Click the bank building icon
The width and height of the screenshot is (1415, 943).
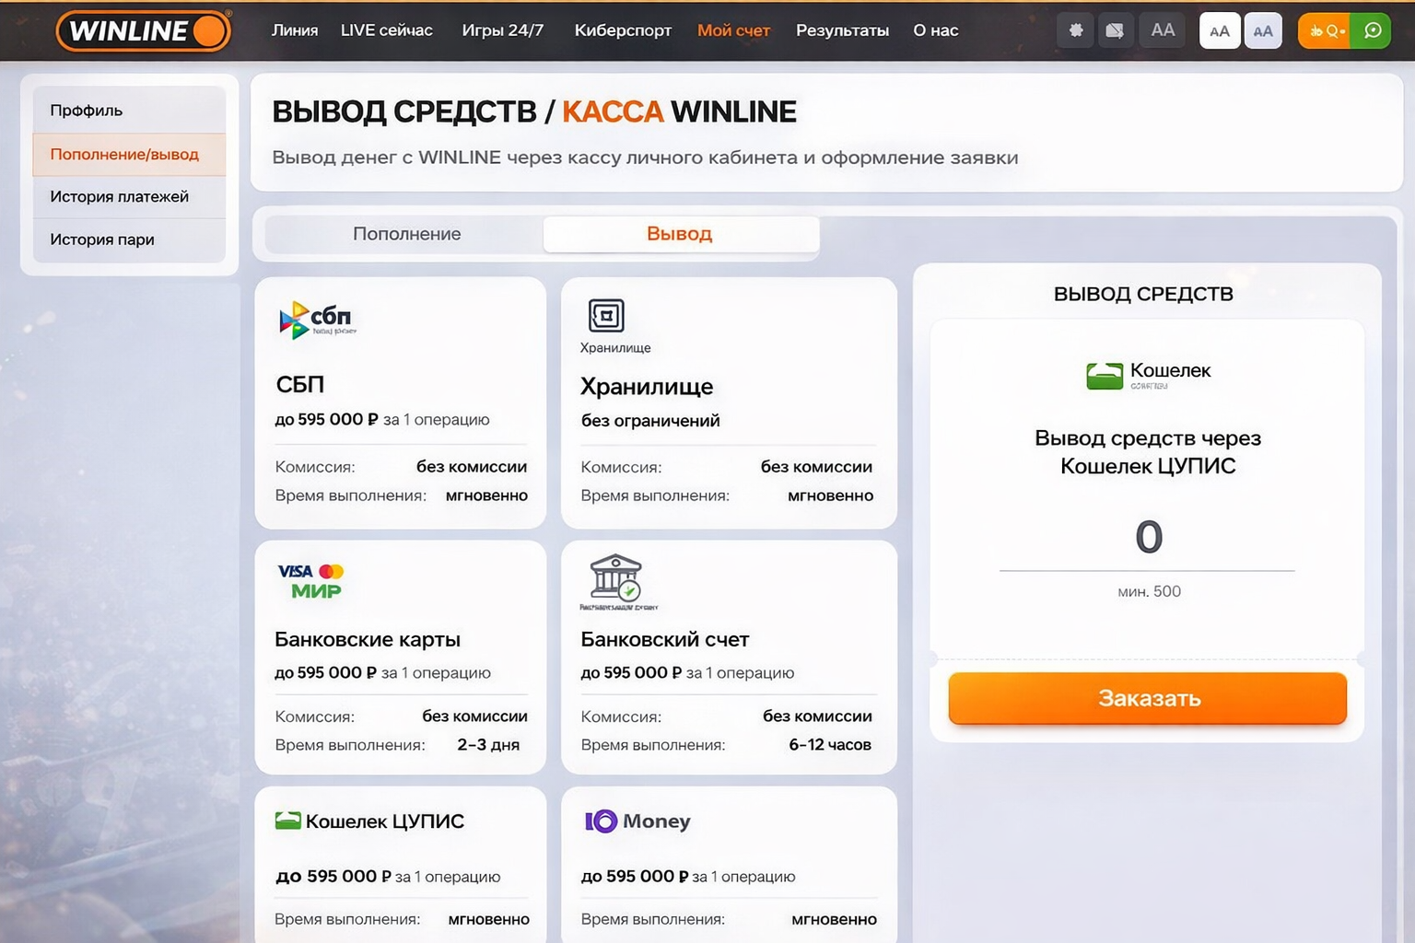click(616, 577)
